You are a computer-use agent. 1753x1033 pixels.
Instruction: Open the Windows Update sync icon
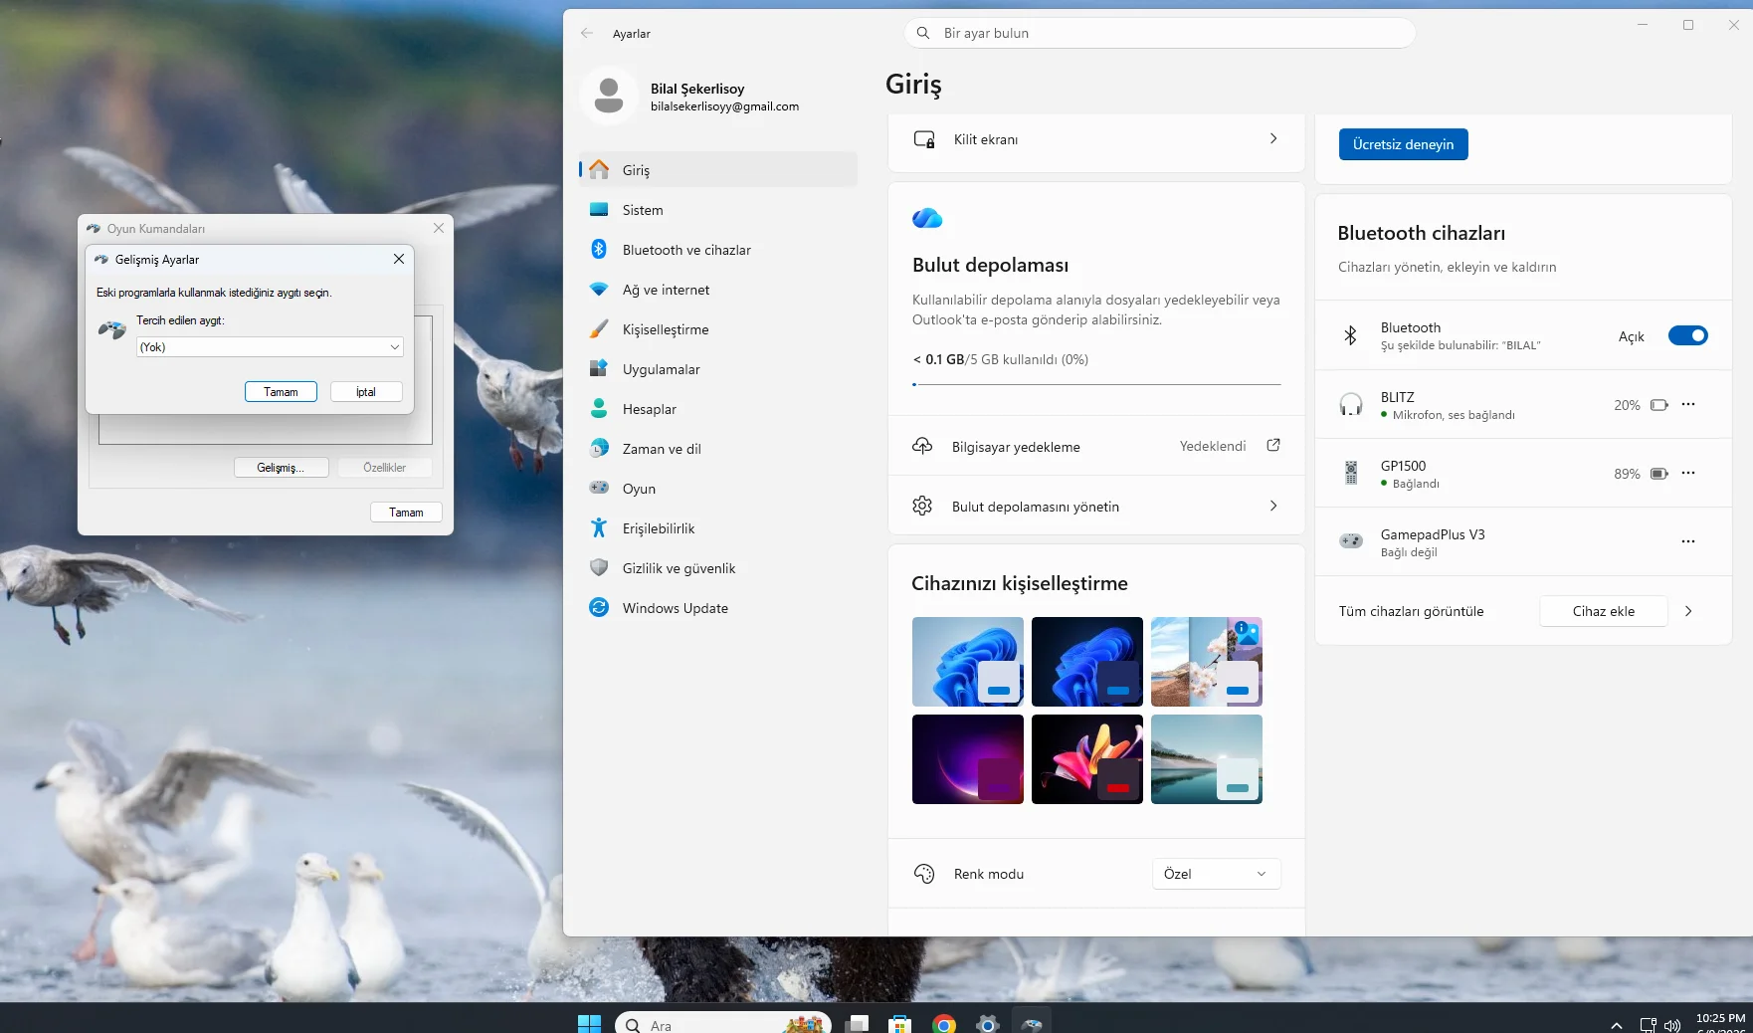(x=599, y=608)
